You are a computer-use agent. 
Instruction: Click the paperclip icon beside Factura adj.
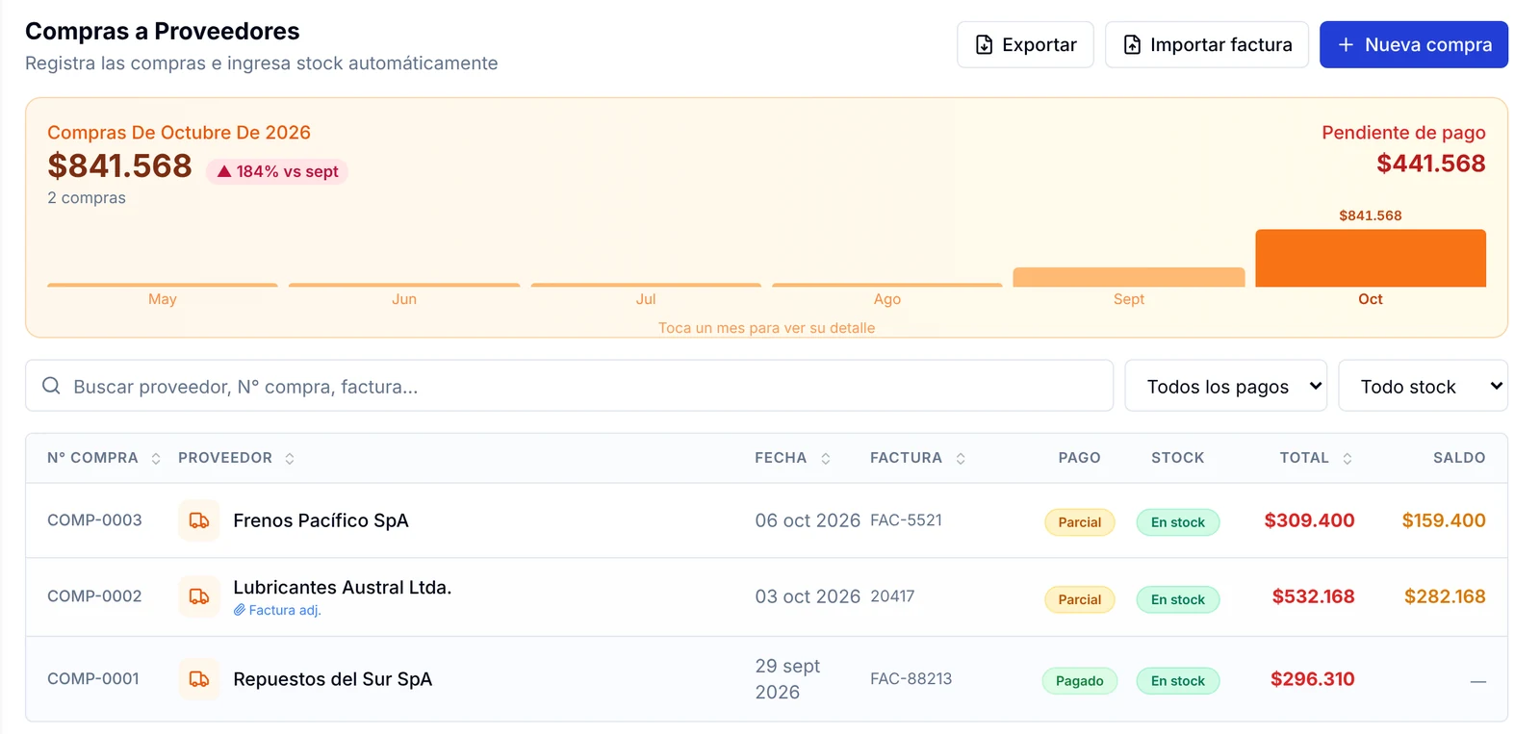(x=239, y=610)
